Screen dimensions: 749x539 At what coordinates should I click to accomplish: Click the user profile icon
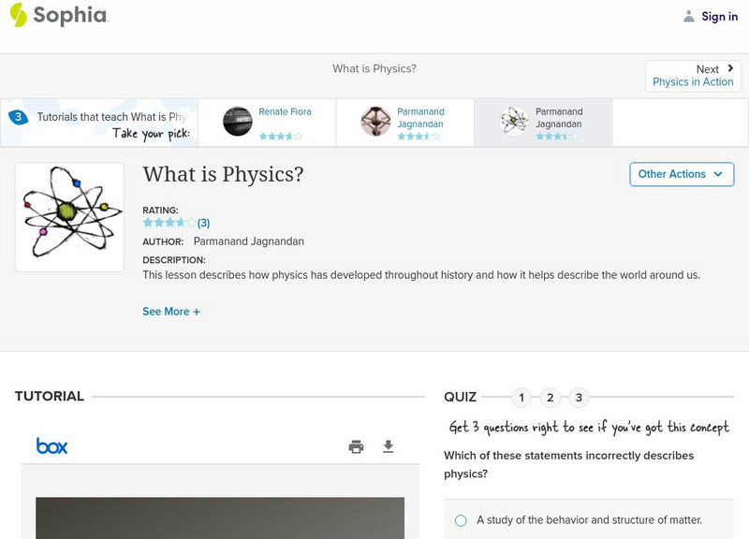point(689,16)
